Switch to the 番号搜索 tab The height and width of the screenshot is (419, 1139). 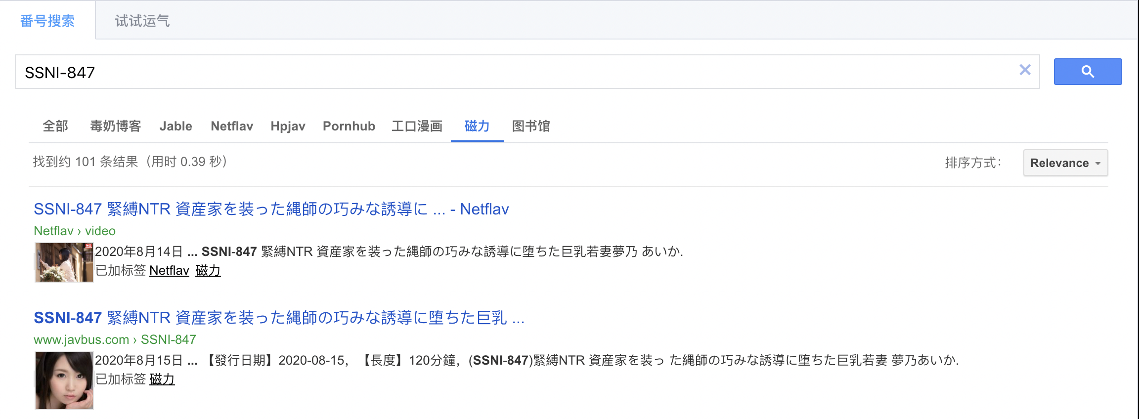[47, 21]
